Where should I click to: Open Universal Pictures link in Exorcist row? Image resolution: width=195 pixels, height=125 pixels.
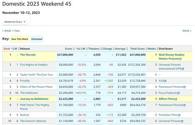tap(170, 121)
